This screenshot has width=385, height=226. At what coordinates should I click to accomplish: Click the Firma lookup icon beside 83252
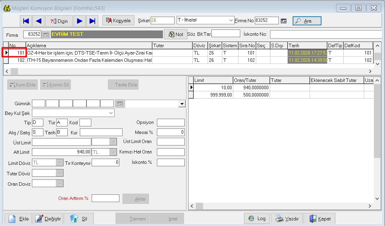click(x=46, y=34)
